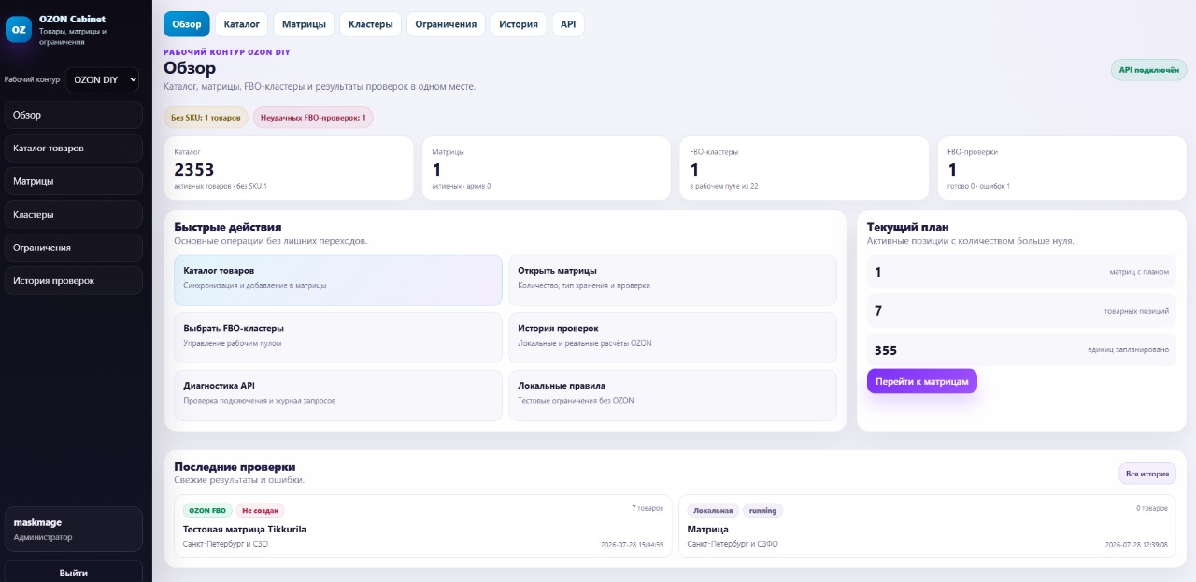Click the Перейти к матрицам button

(x=922, y=381)
